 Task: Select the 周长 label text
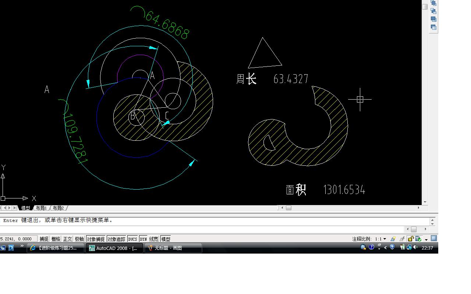click(x=246, y=79)
